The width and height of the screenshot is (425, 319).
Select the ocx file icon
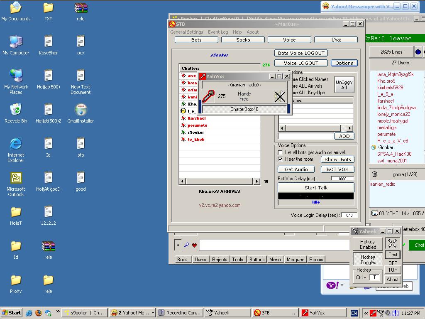(x=81, y=45)
